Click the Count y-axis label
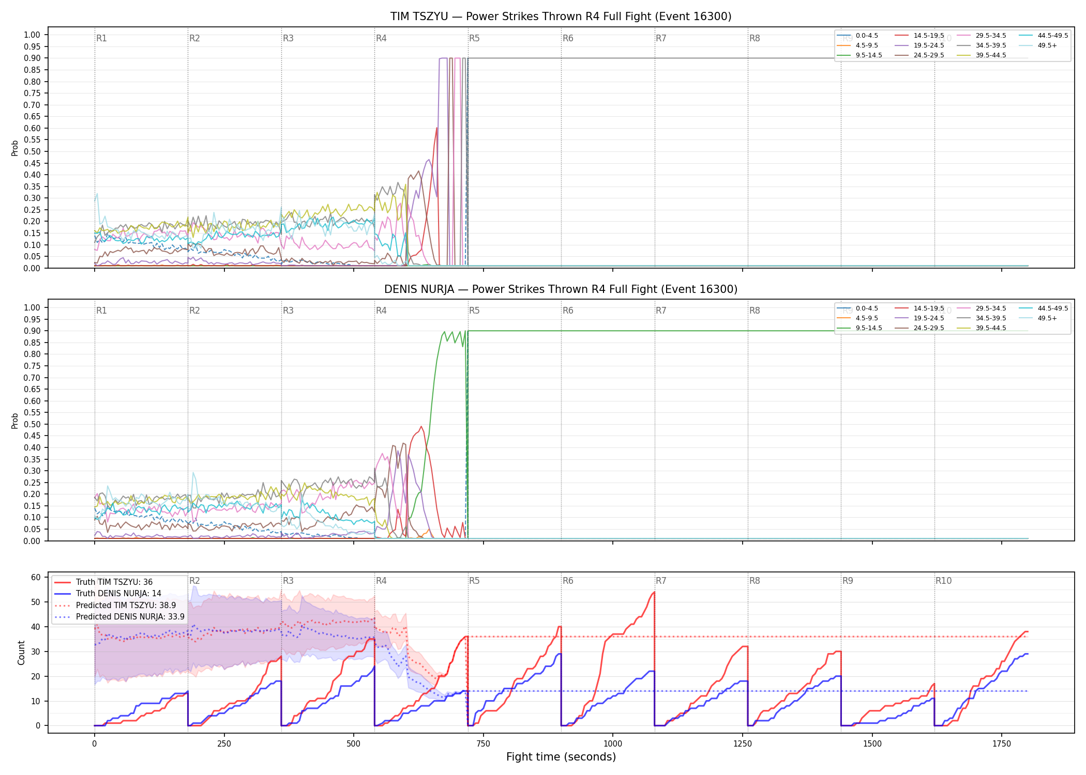 21,653
